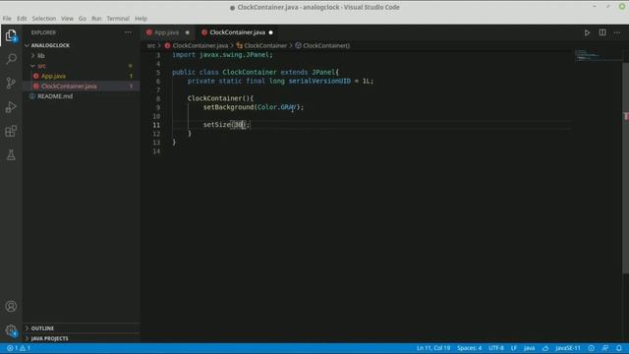Open notifications bell in status bar
Screen dimensions: 629x354
619,348
